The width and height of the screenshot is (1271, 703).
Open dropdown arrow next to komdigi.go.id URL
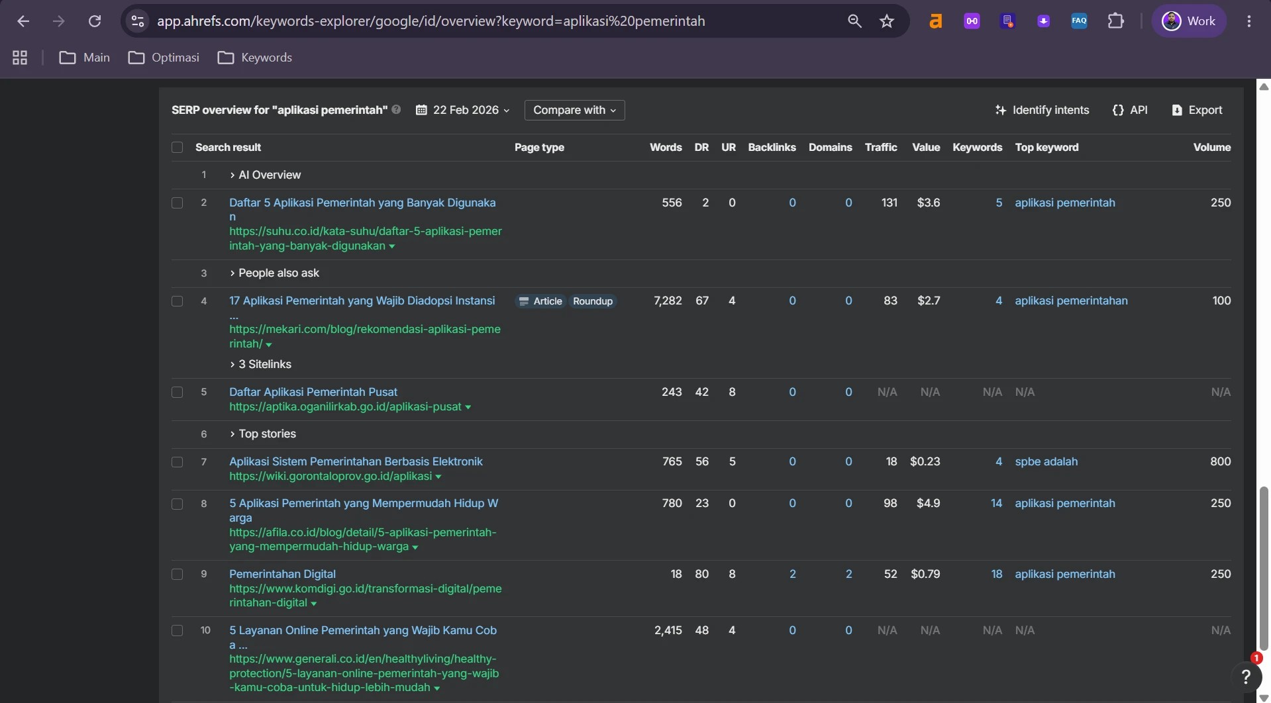pyautogui.click(x=314, y=604)
